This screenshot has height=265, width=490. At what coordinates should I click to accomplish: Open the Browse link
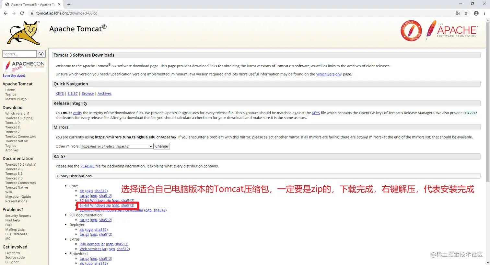[x=87, y=94]
